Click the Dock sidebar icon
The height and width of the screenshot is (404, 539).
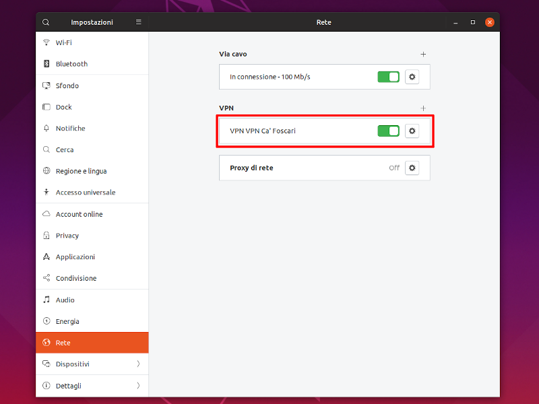46,107
